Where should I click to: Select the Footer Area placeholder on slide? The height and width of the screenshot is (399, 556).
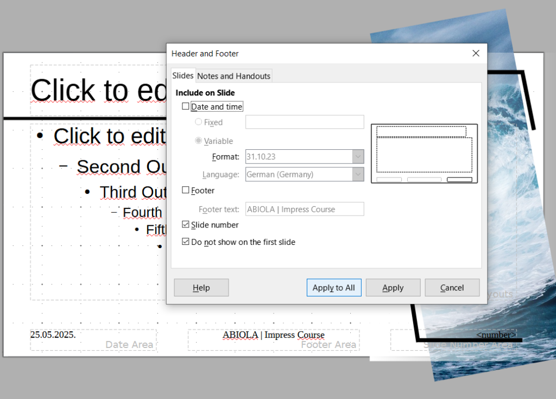click(274, 340)
